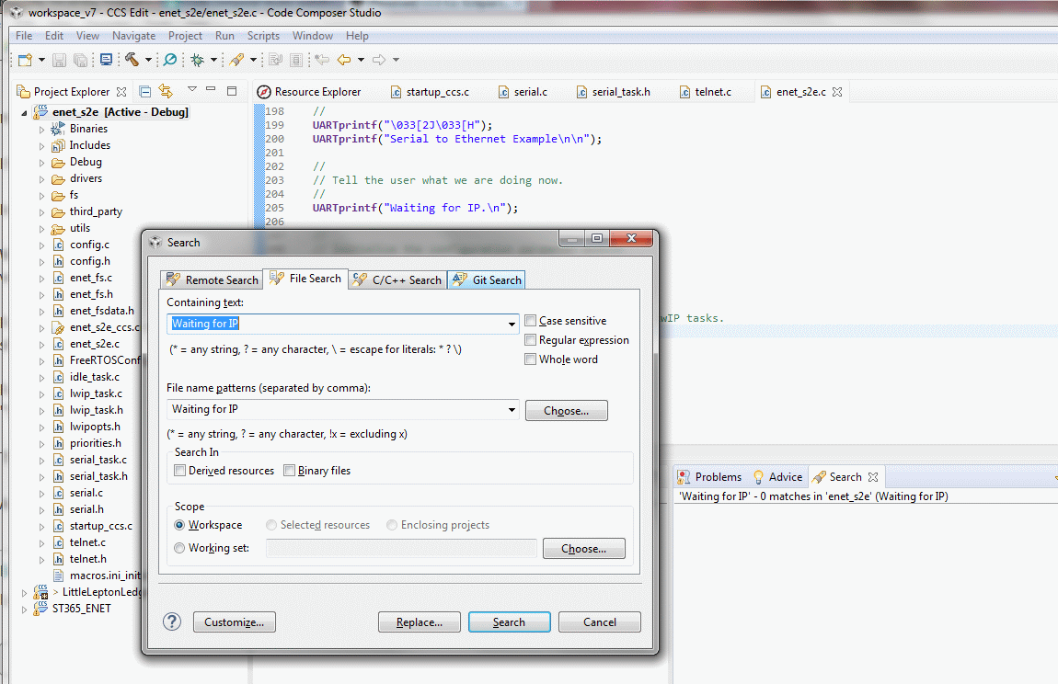
Task: Select telnet.h in Project Explorer
Action: tap(87, 559)
